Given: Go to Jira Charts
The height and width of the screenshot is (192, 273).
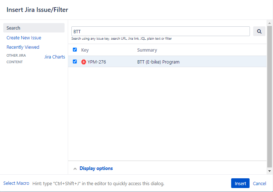Looking at the screenshot, I should tap(55, 57).
